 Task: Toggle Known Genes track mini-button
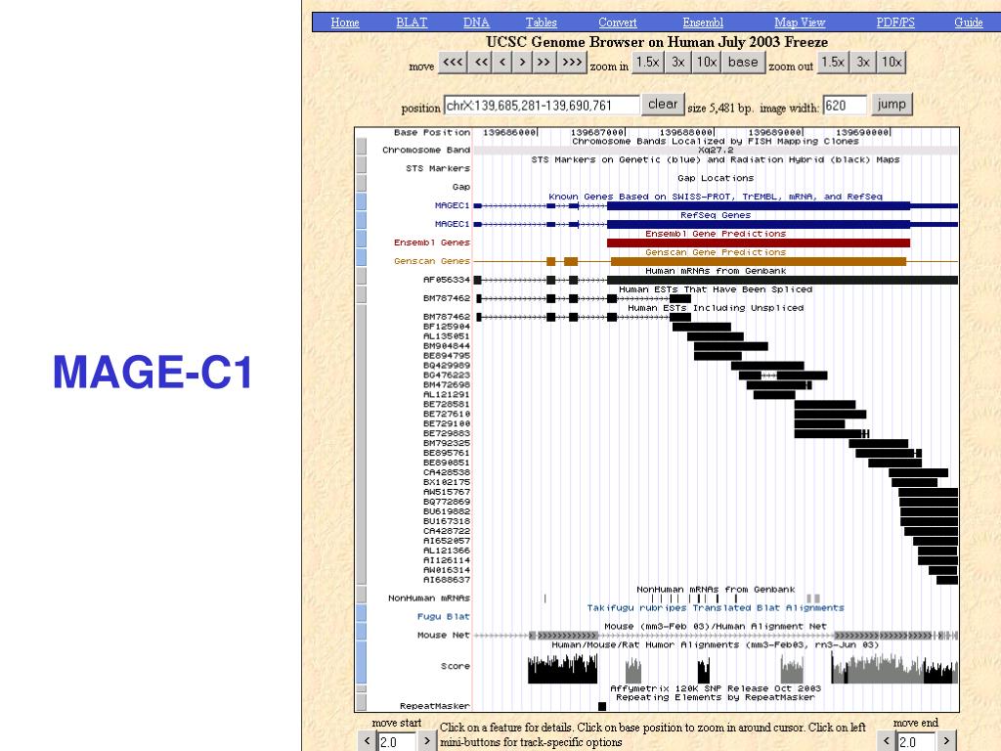362,201
